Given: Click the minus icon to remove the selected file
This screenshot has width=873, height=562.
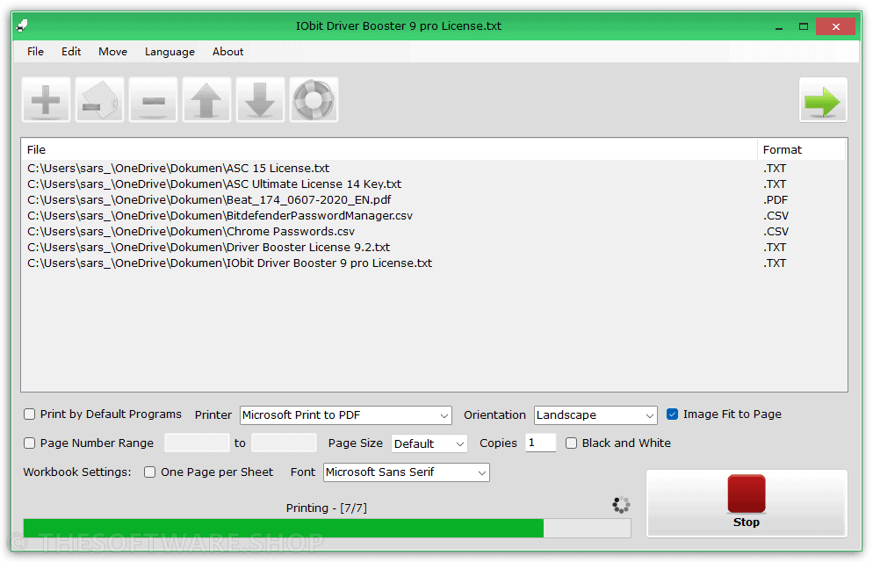Looking at the screenshot, I should pos(153,99).
